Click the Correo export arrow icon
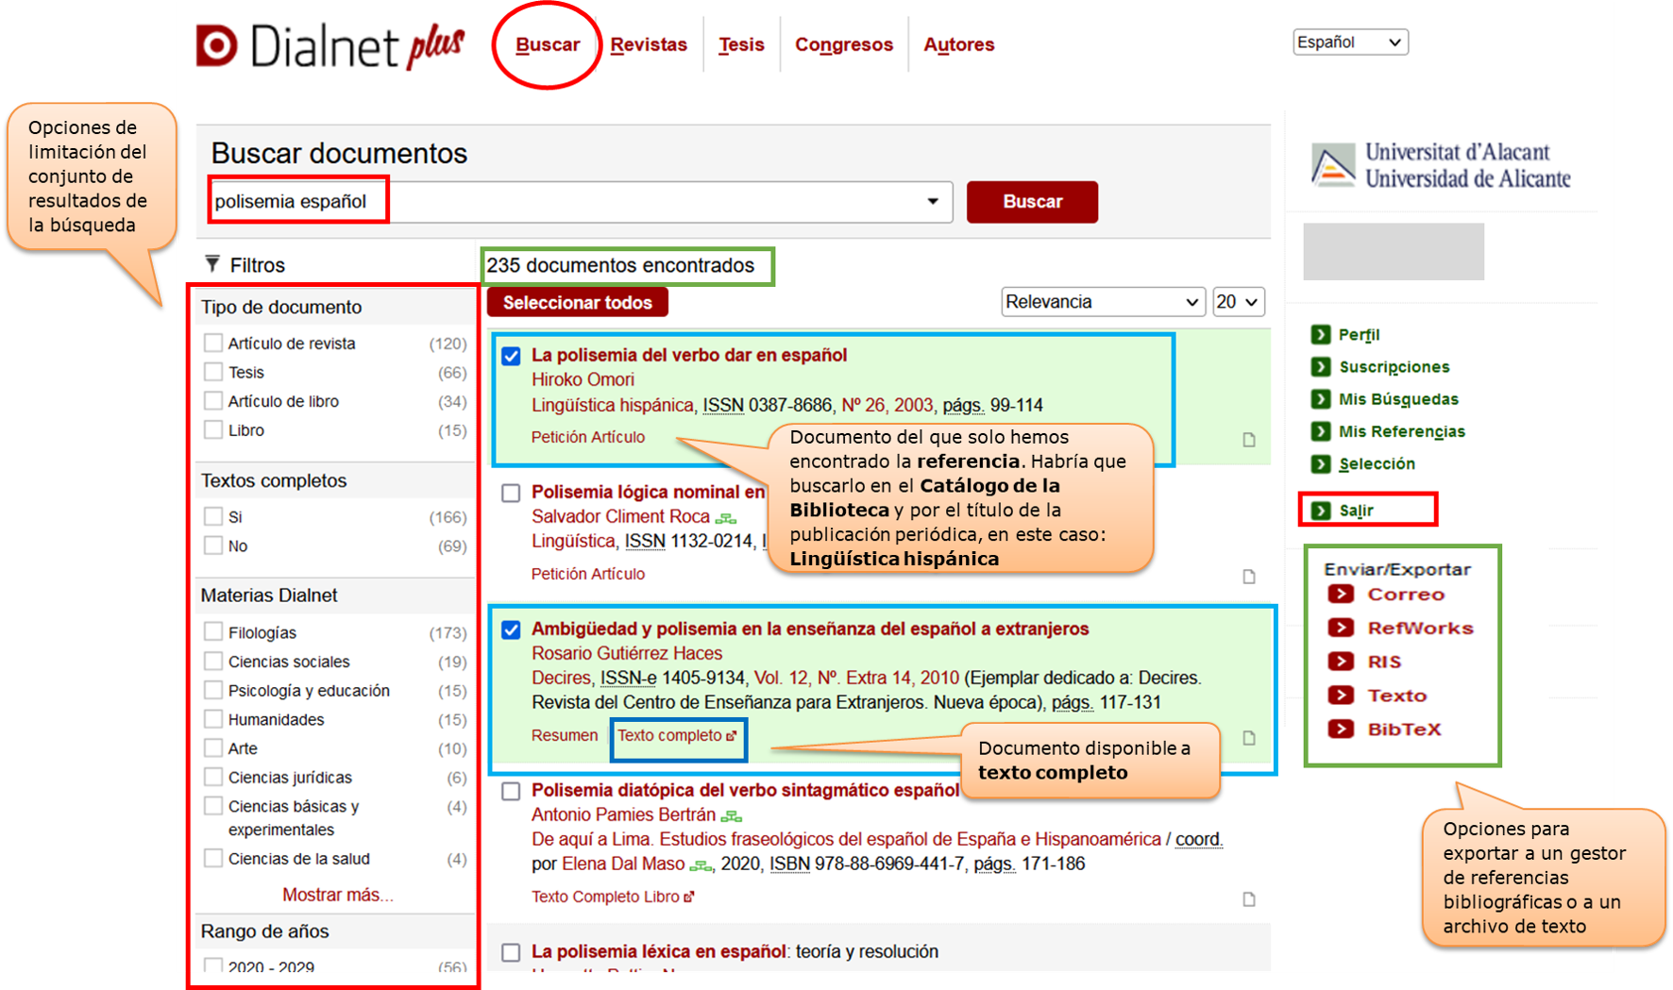Image resolution: width=1673 pixels, height=990 pixels. point(1340,594)
